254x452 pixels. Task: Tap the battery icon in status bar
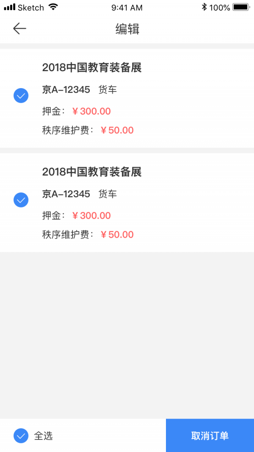(x=240, y=7)
